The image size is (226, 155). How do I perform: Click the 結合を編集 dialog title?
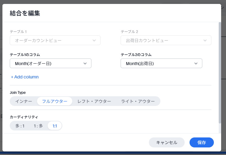click(x=25, y=13)
